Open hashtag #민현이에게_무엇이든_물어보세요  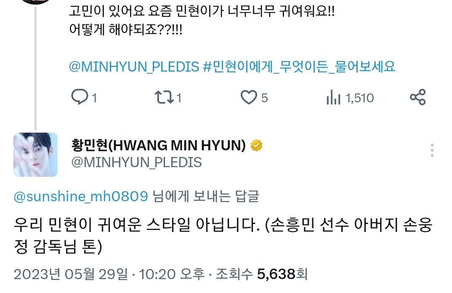click(299, 67)
